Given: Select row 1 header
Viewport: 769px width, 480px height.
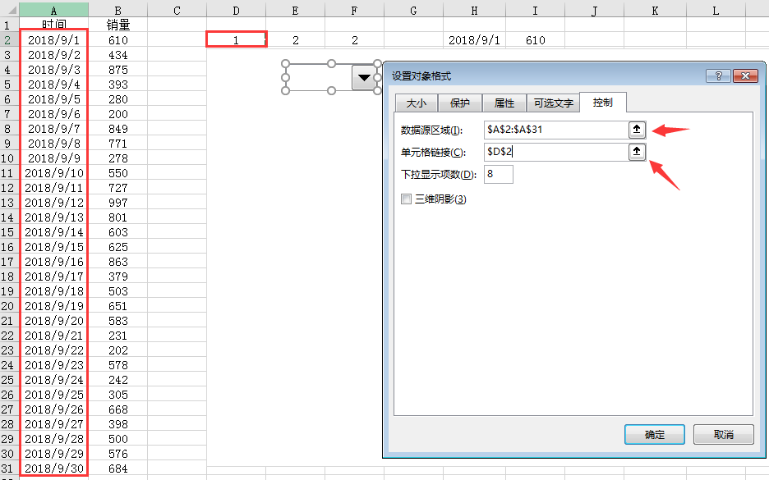Looking at the screenshot, I should pyautogui.click(x=9, y=25).
